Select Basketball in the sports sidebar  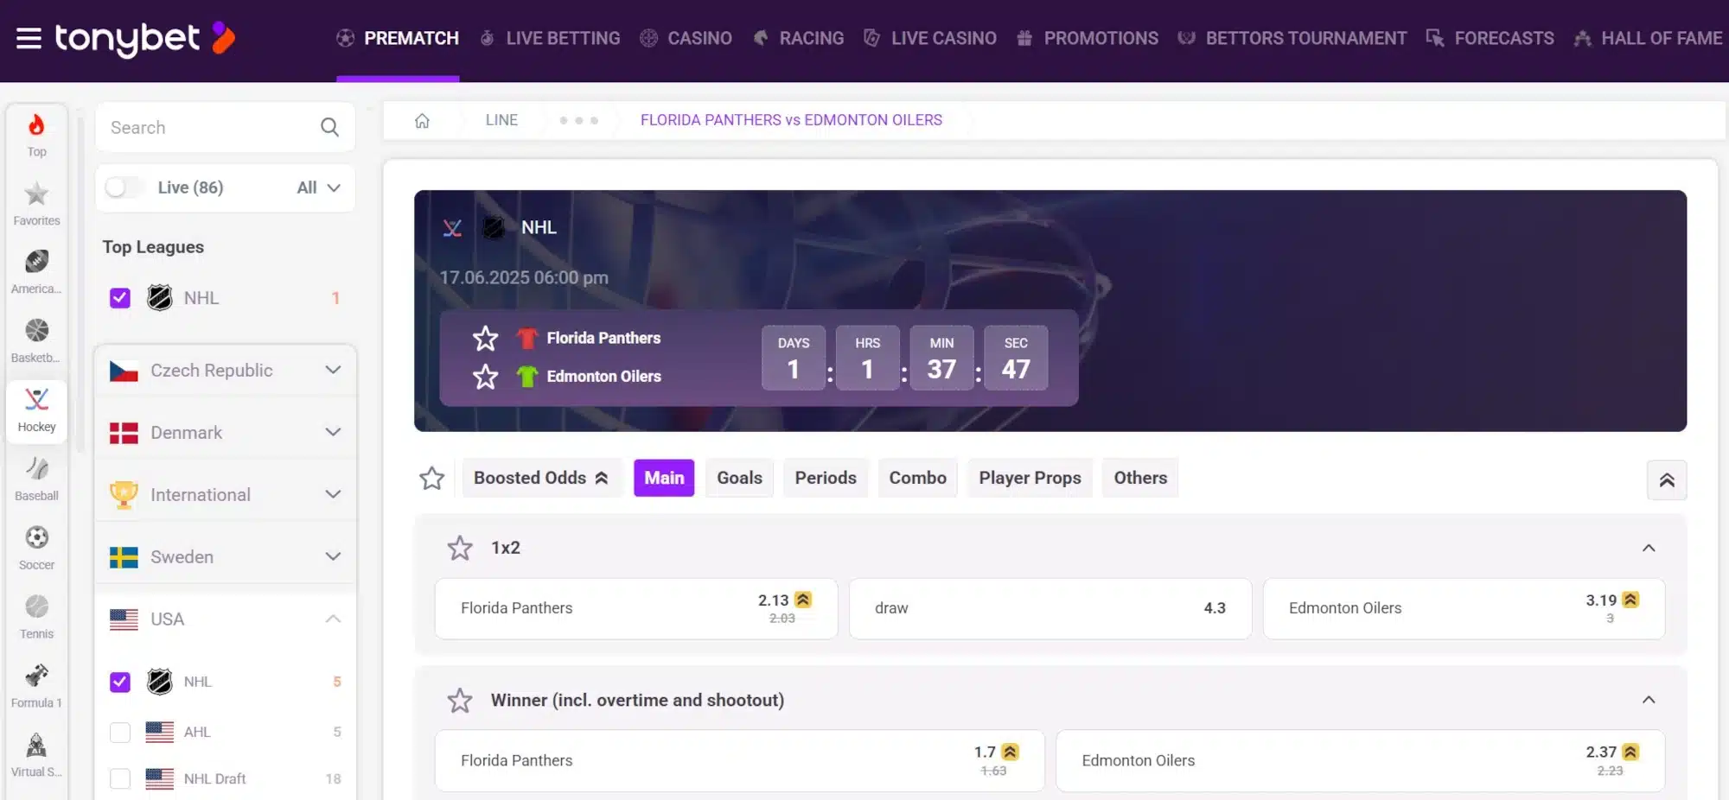[36, 341]
